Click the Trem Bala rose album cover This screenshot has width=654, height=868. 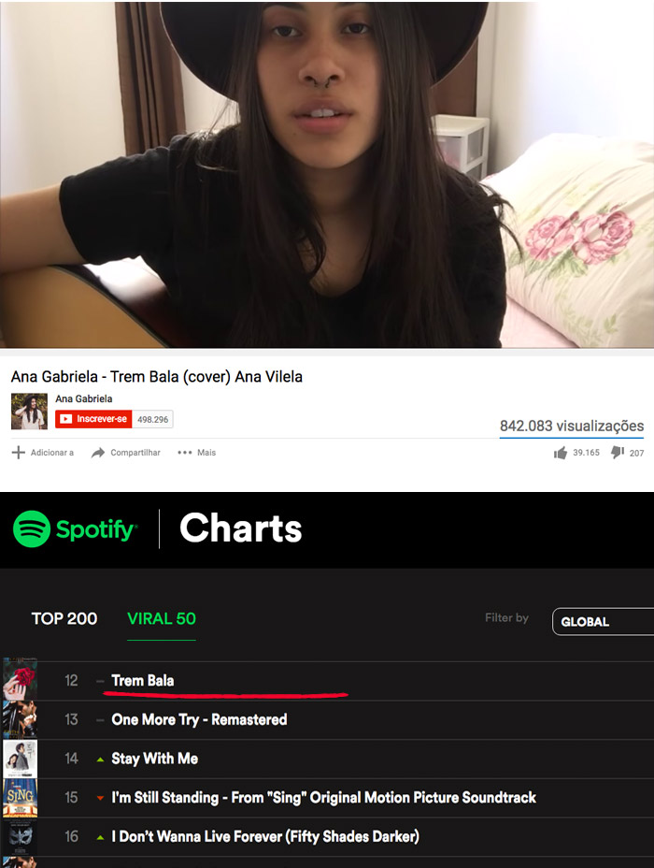(21, 680)
